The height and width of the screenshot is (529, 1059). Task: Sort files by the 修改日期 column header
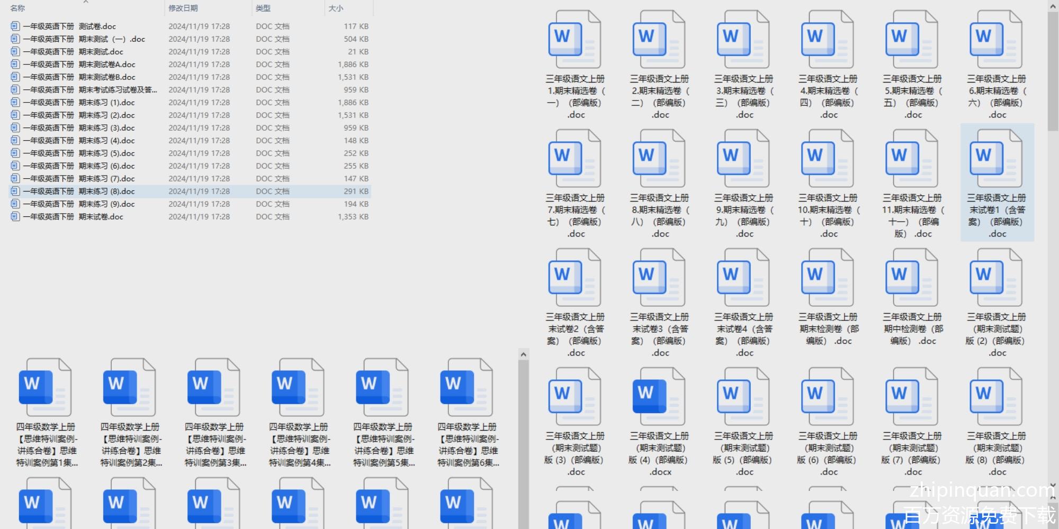click(183, 8)
